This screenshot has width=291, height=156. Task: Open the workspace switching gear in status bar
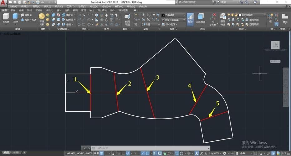[x=225, y=153]
